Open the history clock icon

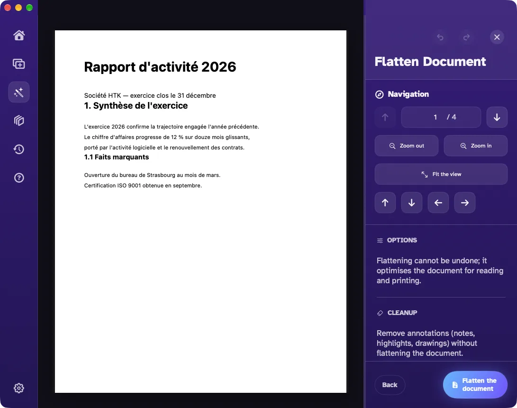[19, 149]
